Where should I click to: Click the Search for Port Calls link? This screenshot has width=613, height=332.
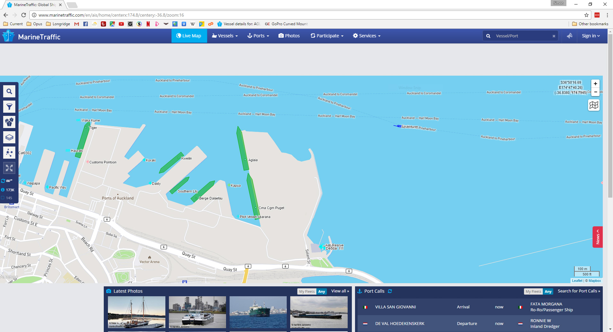coord(579,291)
